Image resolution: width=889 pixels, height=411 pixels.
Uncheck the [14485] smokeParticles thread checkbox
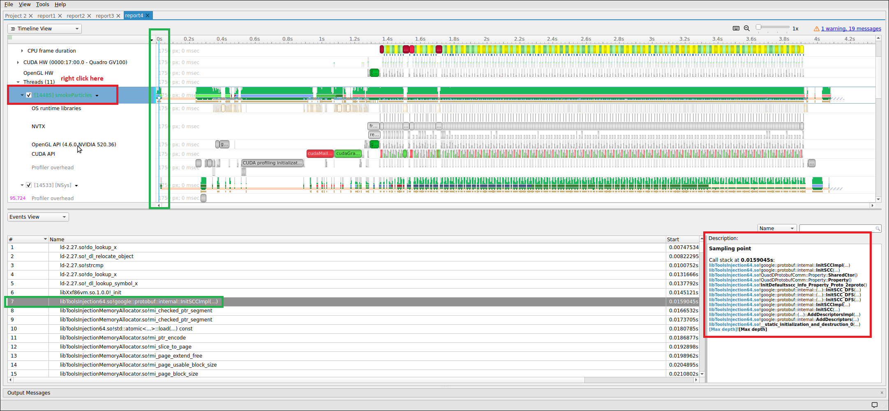pos(29,95)
